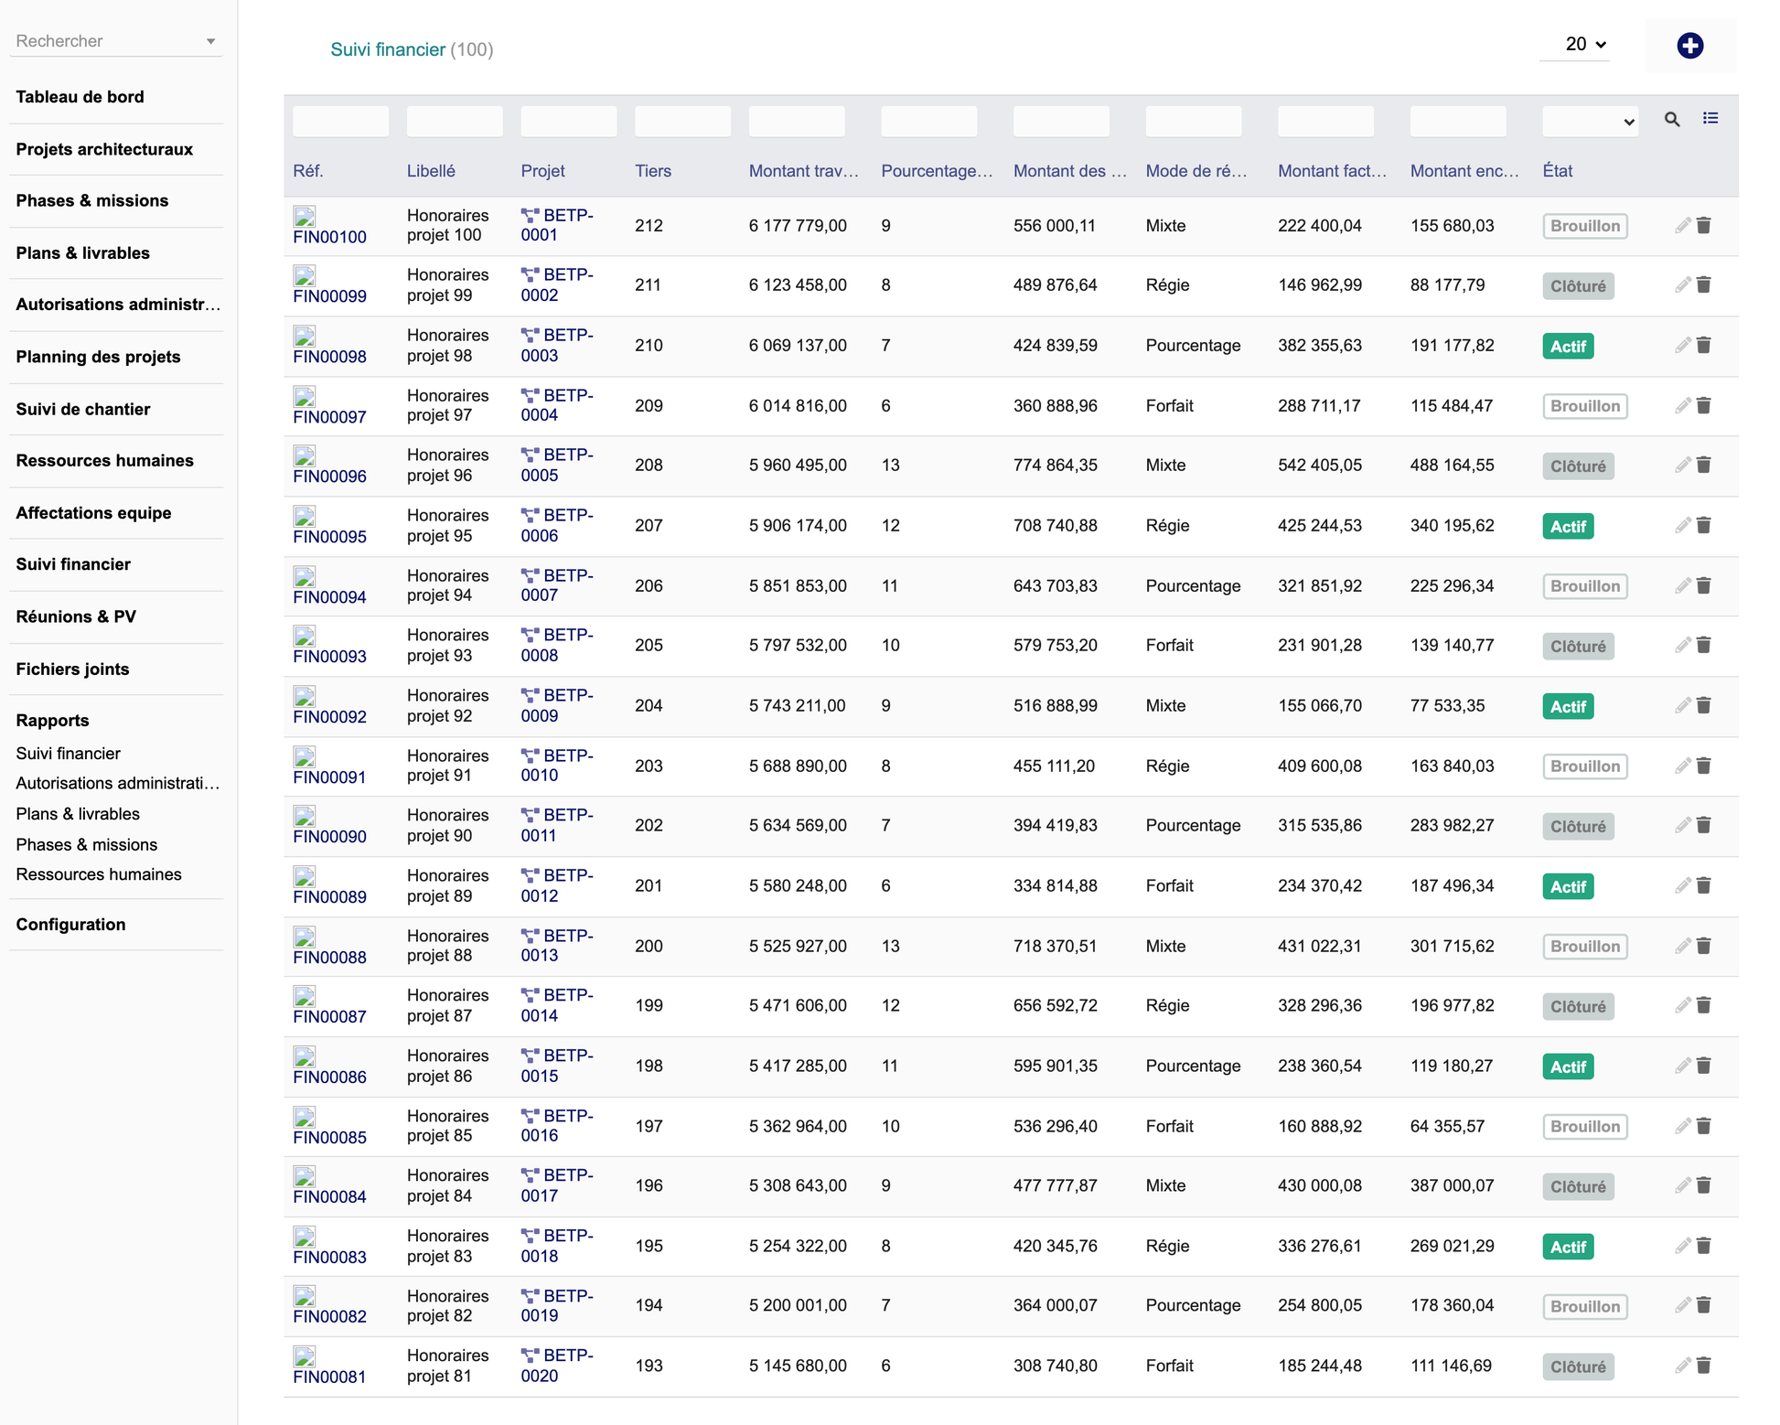1780x1425 pixels.
Task: Click Brouillon status badge in FIN00082 row
Action: (x=1584, y=1306)
